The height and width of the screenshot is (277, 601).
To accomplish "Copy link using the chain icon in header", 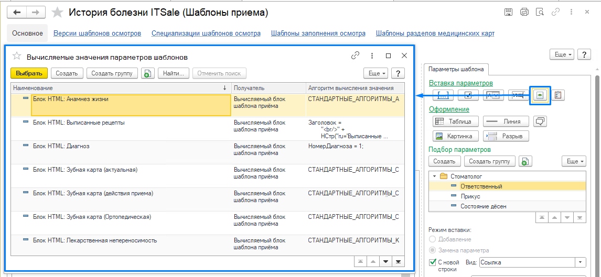I will (x=555, y=12).
